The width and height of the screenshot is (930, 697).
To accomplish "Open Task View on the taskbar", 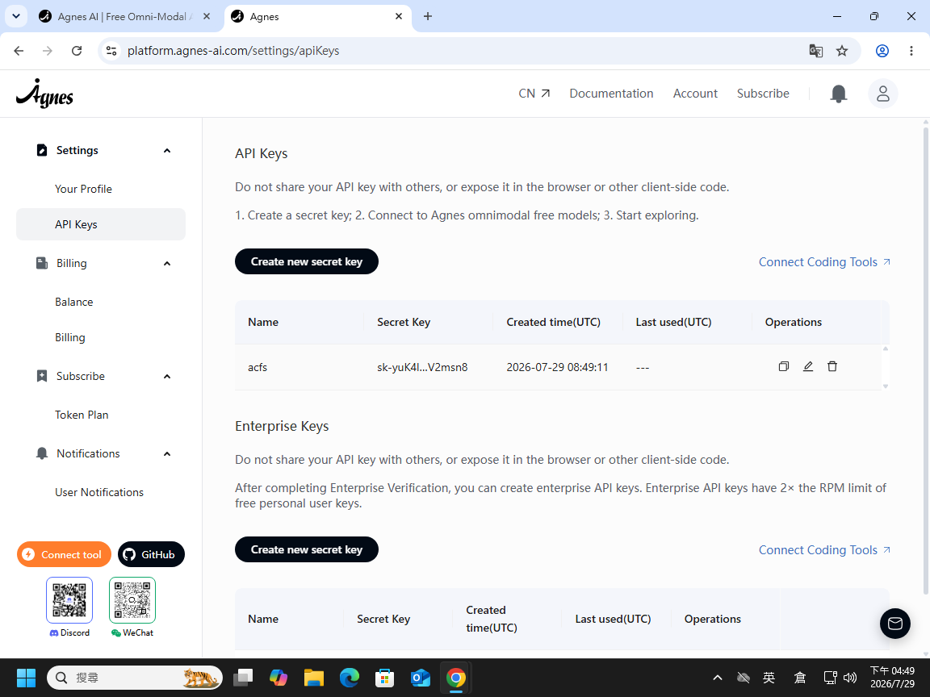I will pos(242,678).
